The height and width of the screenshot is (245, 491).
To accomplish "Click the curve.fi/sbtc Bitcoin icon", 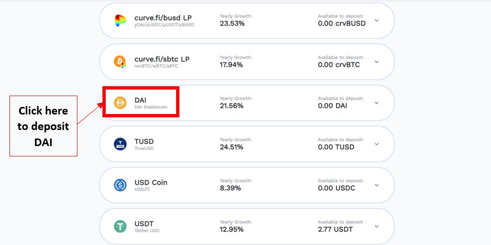I will 120,62.
